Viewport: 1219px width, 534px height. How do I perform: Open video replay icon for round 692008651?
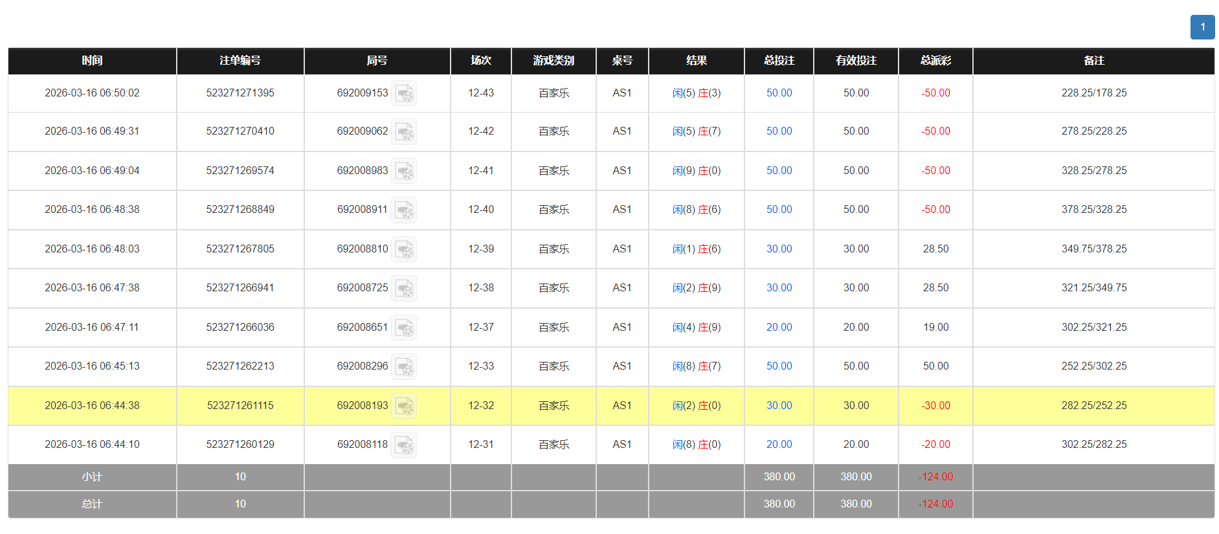pyautogui.click(x=404, y=328)
